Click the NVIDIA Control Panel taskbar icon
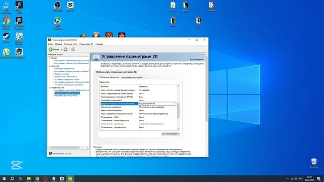Viewport: 324px width, 182px height. 70,178
